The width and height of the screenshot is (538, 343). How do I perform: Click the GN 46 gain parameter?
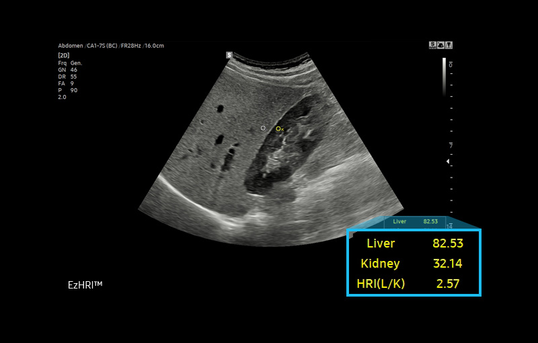(68, 70)
